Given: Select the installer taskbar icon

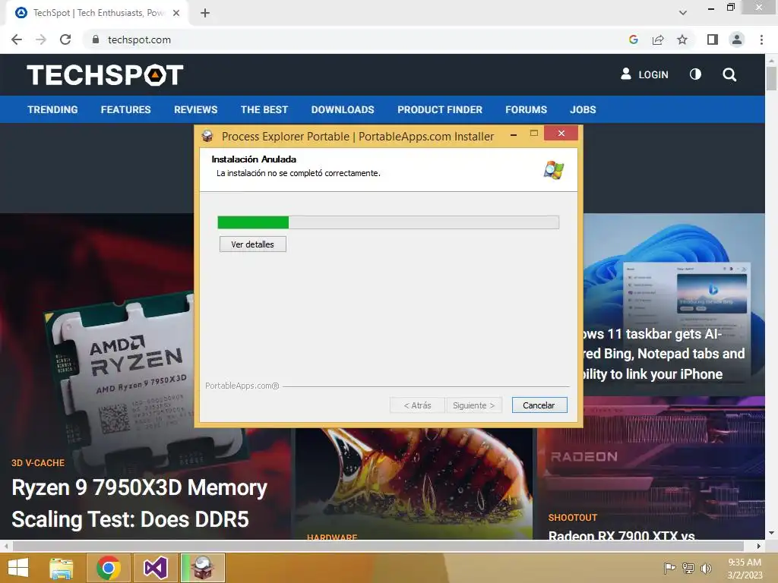Looking at the screenshot, I should coord(202,568).
